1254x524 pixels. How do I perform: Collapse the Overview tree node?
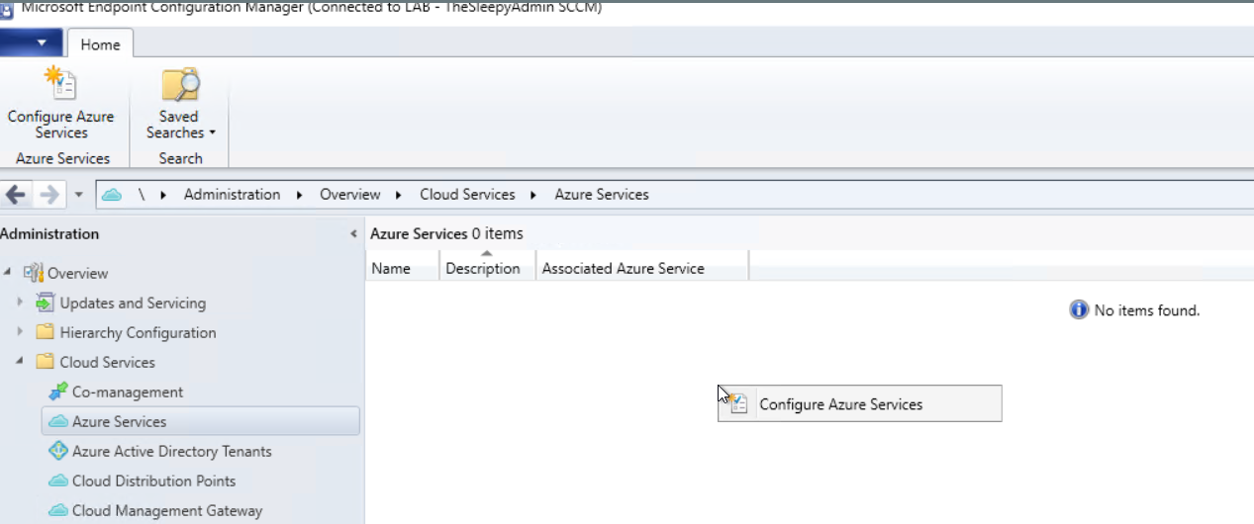8,273
